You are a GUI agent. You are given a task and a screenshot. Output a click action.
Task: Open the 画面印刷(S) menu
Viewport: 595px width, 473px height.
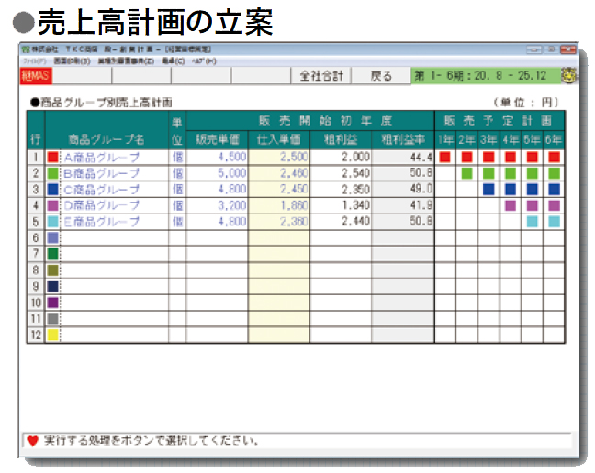click(72, 61)
